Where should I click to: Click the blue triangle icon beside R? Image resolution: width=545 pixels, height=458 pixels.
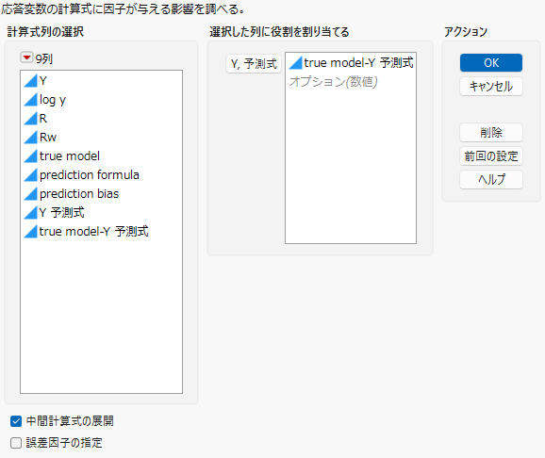tap(30, 119)
